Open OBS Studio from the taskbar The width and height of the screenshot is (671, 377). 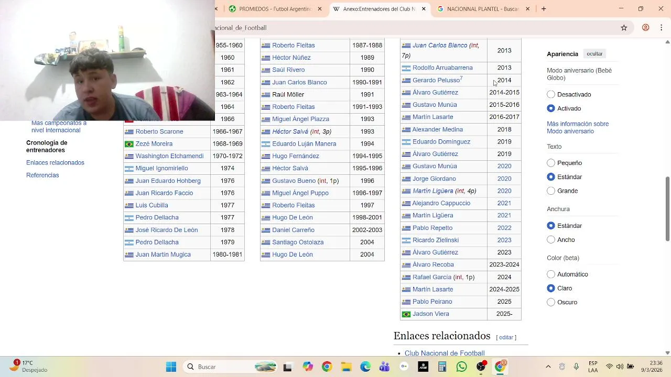click(x=481, y=367)
